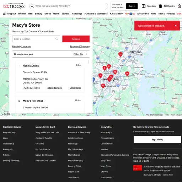Click Use My Location link
The image size is (182, 182).
click(x=22, y=47)
